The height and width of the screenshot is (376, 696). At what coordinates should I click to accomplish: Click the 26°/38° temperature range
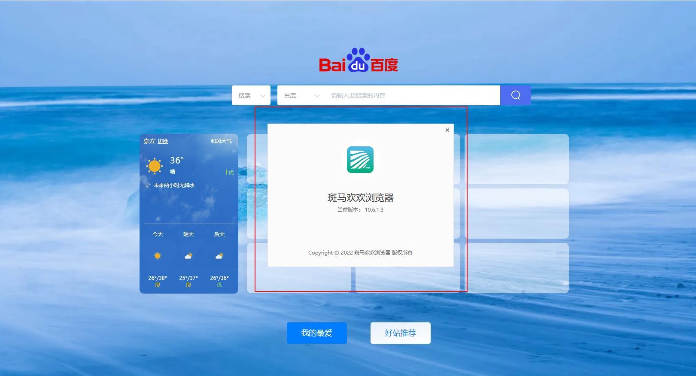[x=158, y=278]
